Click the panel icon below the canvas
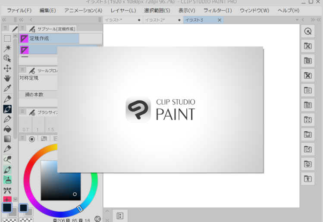Image resolution: width=323 pixels, height=222 pixels. [x=120, y=216]
